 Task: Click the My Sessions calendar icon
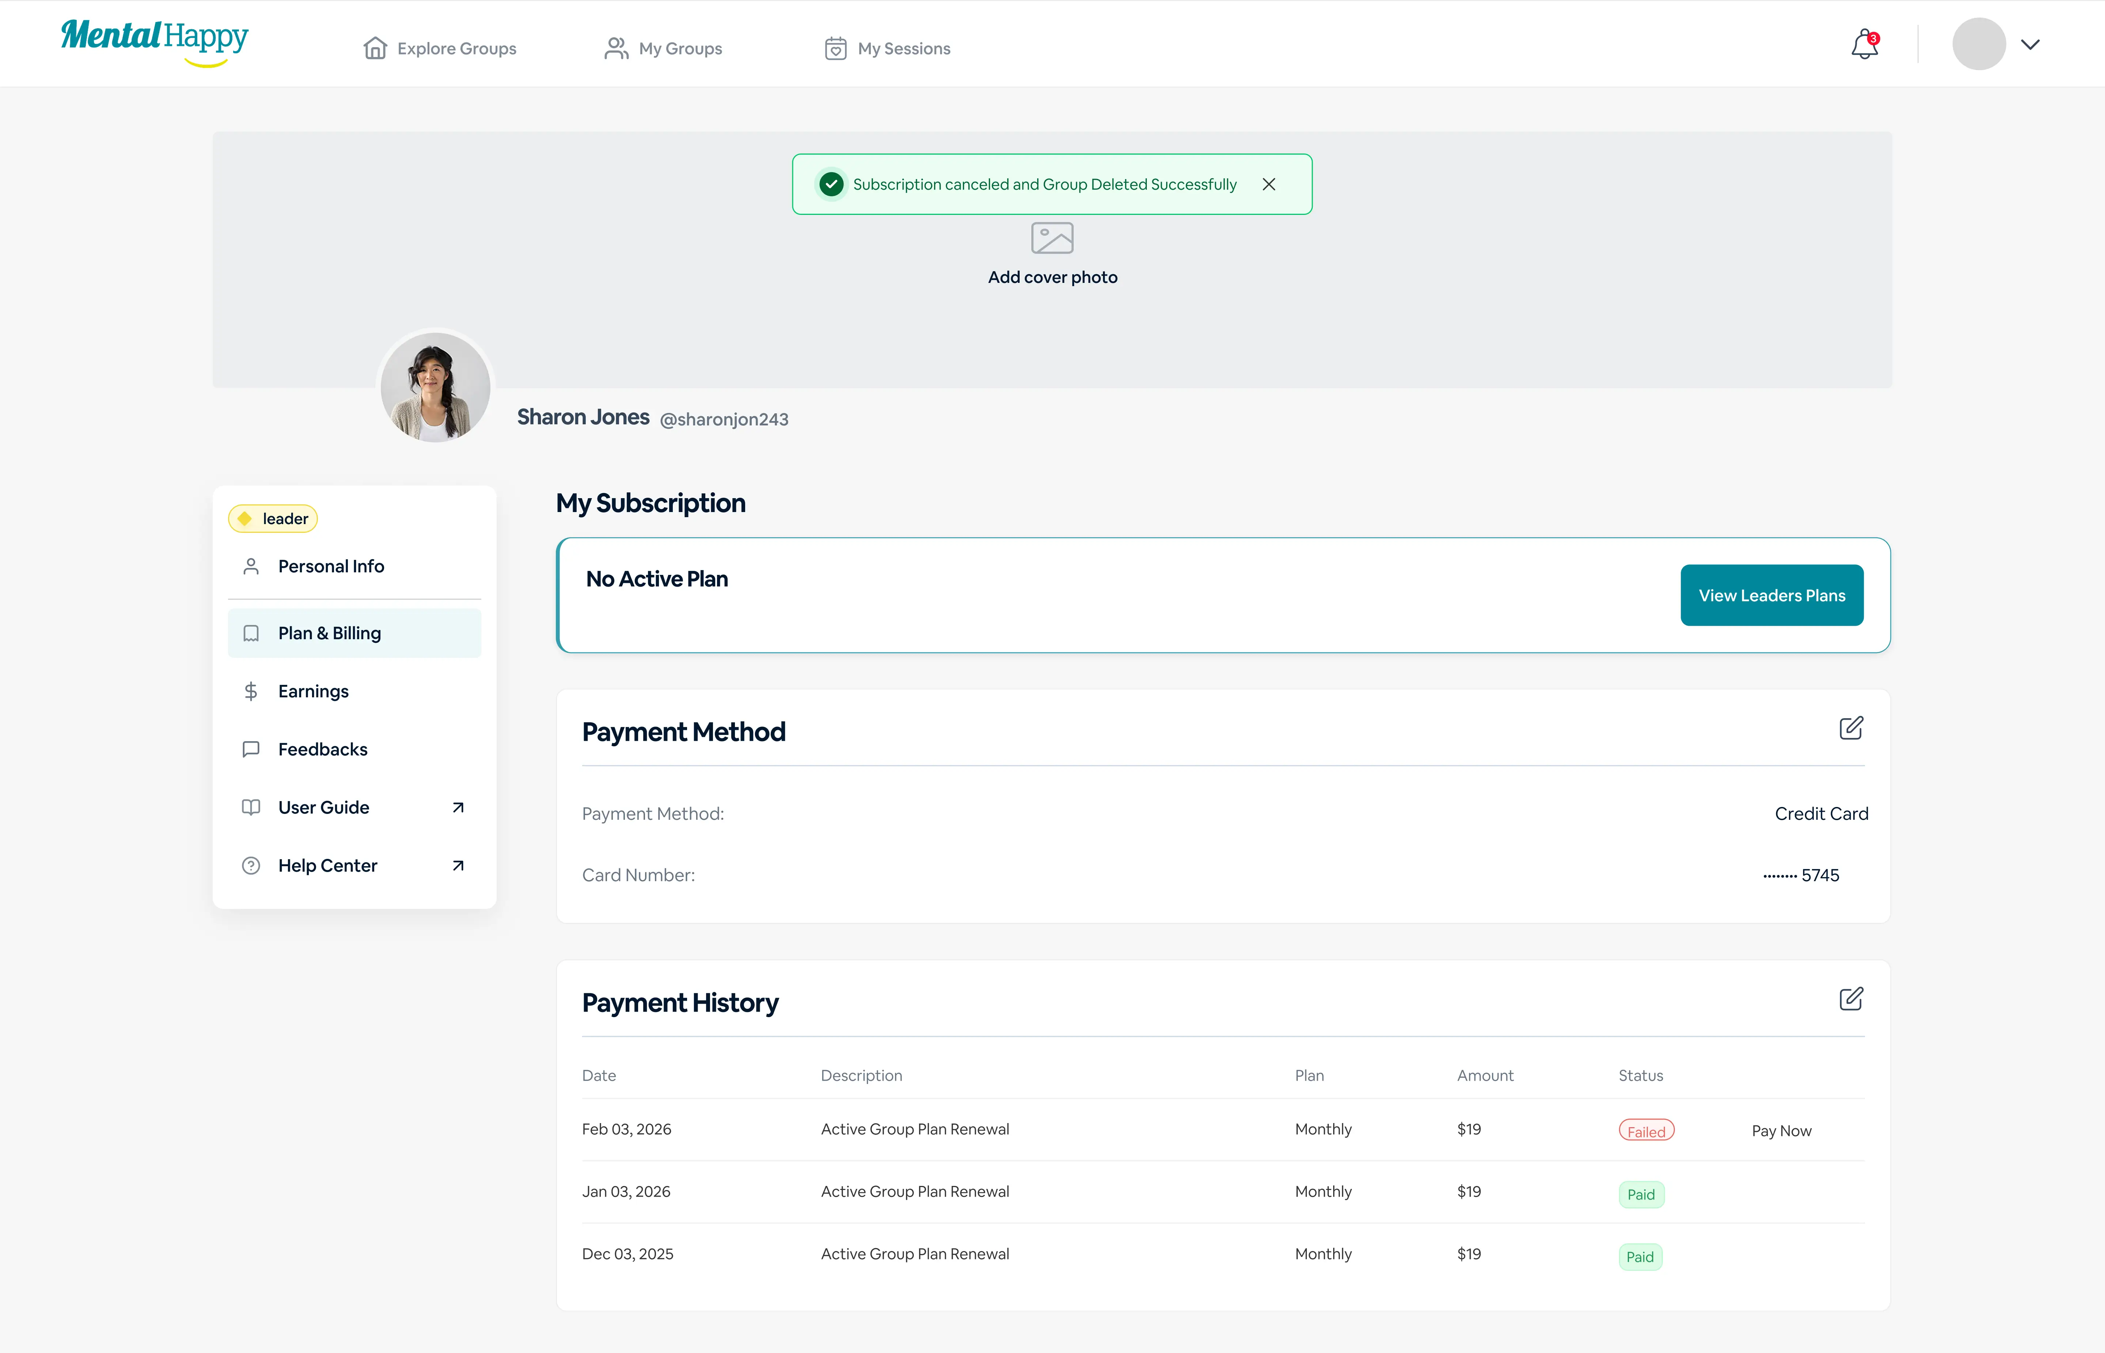coord(835,48)
